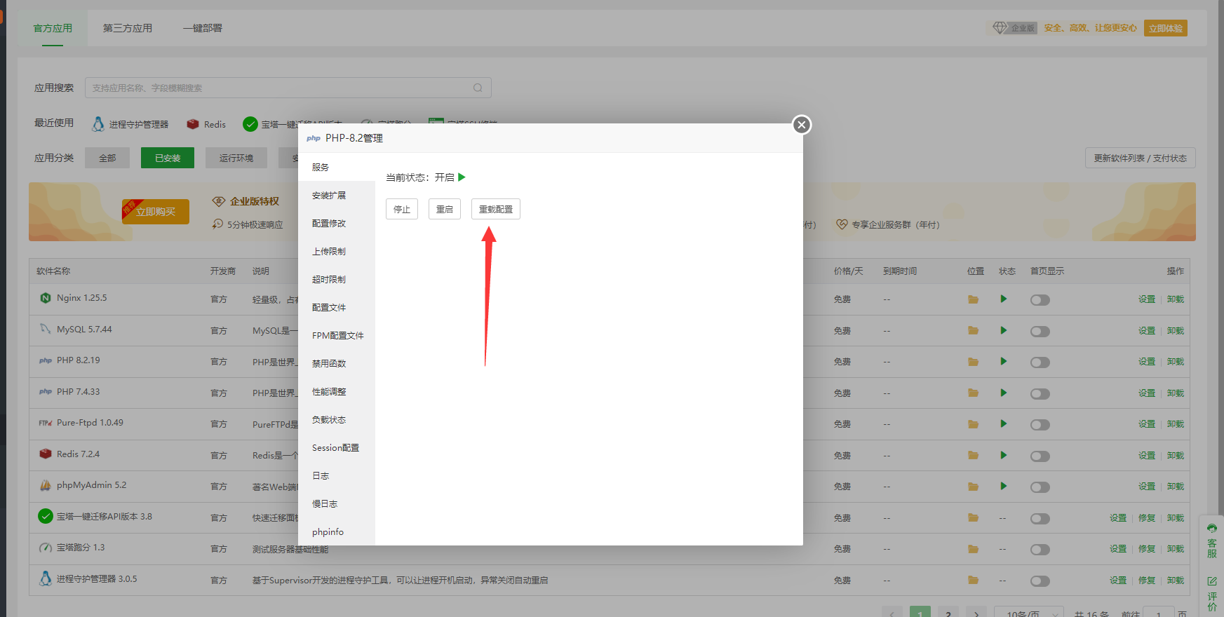This screenshot has width=1224, height=617.
Task: Click 卸载 link for MySQL 5.7.44
Action: [1176, 331]
